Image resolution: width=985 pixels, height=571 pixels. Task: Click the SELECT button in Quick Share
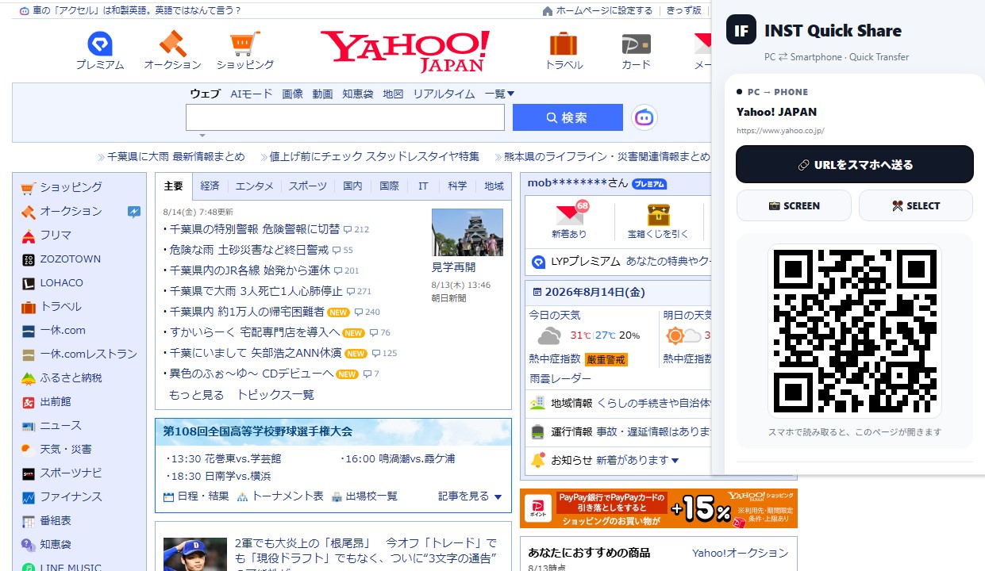(915, 205)
